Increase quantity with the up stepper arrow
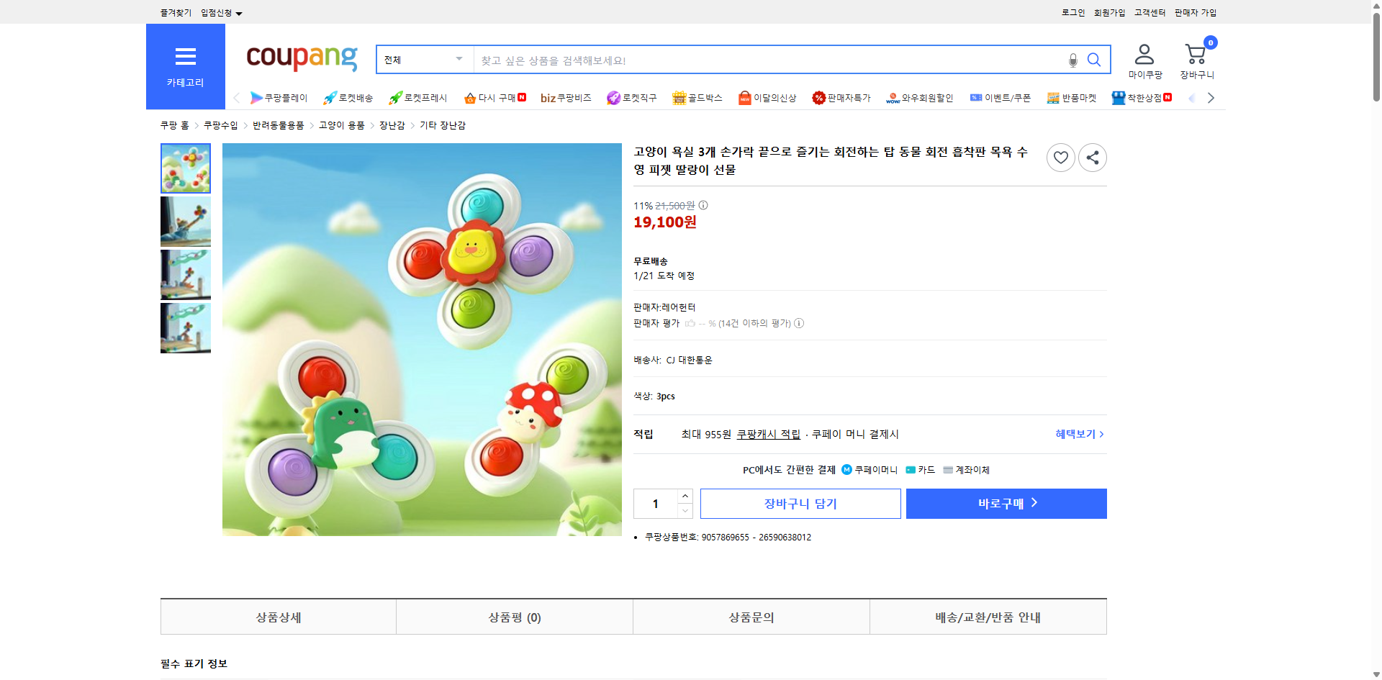The image size is (1382, 680). click(x=685, y=495)
